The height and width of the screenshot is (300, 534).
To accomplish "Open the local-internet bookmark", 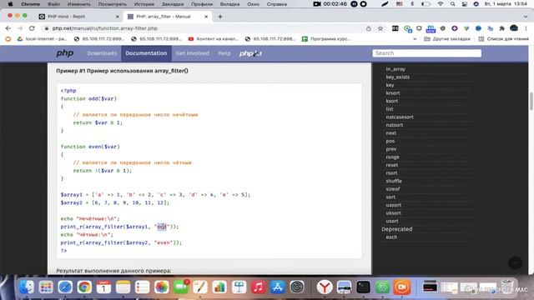I will (x=43, y=39).
